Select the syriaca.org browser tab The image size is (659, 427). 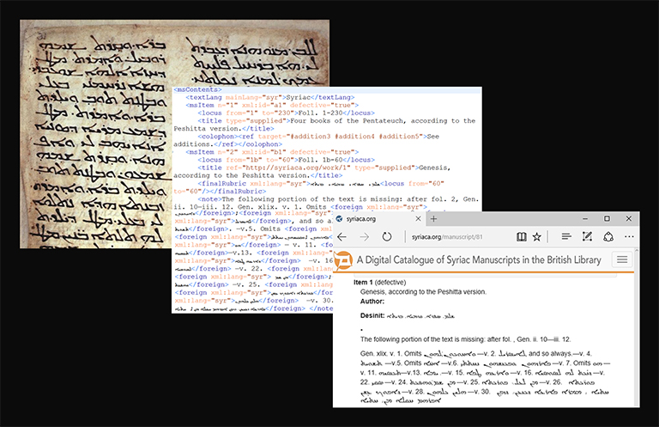(x=369, y=219)
